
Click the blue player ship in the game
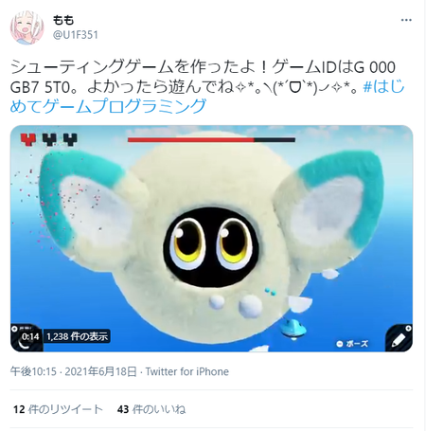(293, 328)
